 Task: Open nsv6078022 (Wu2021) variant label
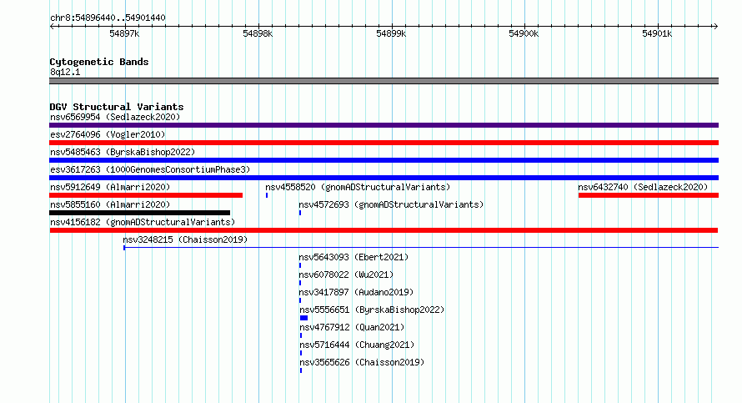point(346,275)
